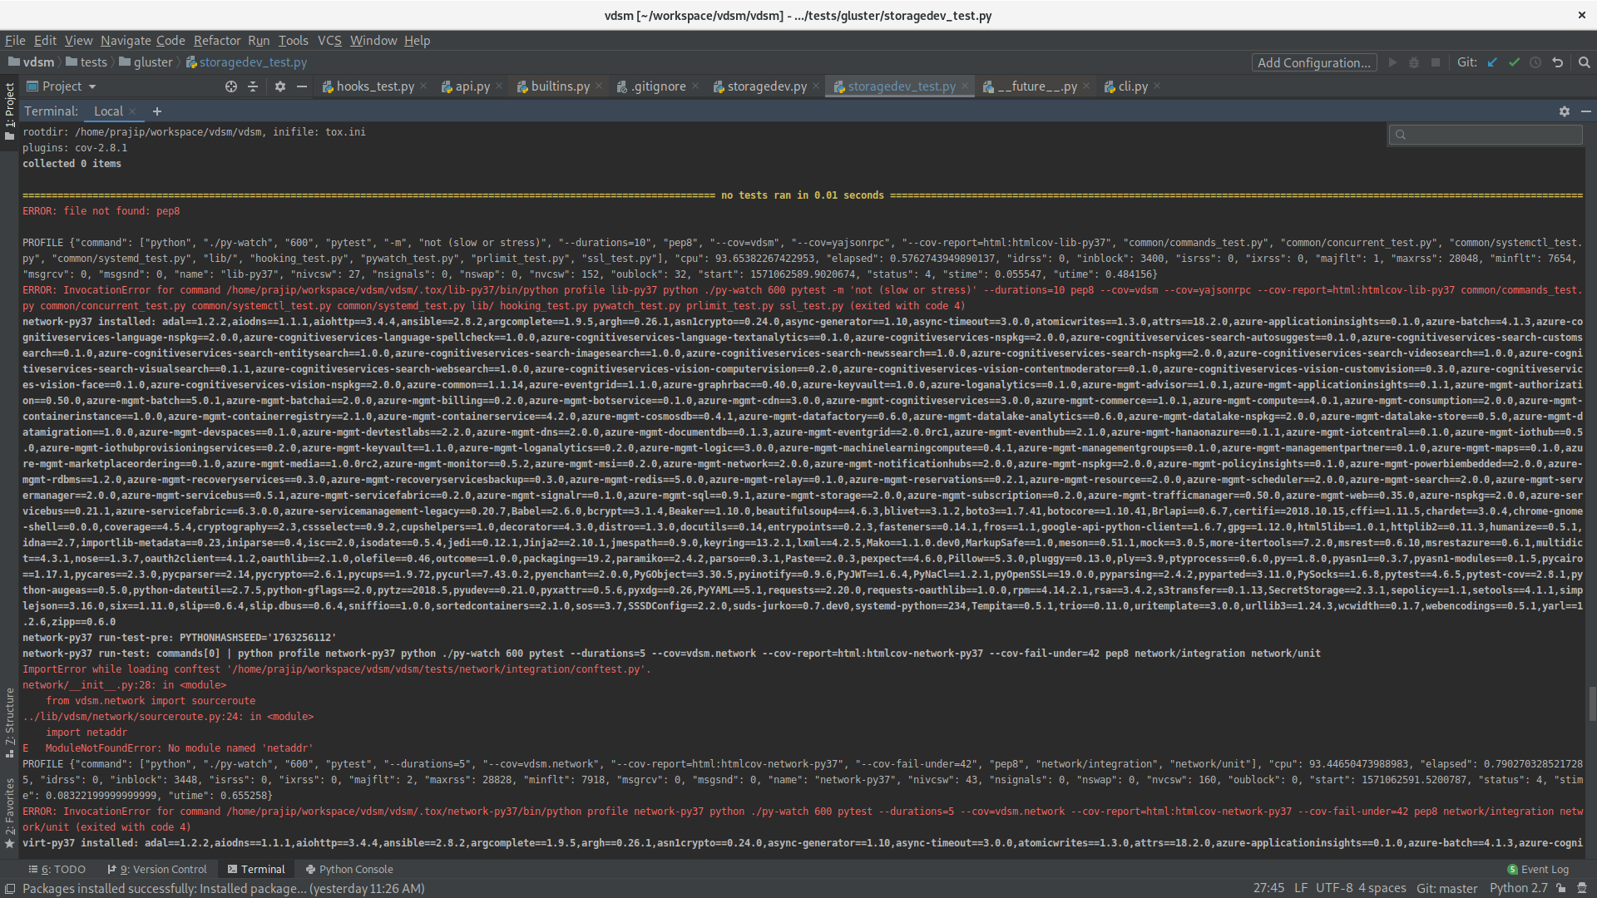Toggle the file read-only lock icon

click(x=1561, y=888)
